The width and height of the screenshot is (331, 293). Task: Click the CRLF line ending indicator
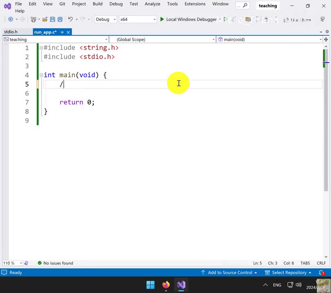point(321,263)
